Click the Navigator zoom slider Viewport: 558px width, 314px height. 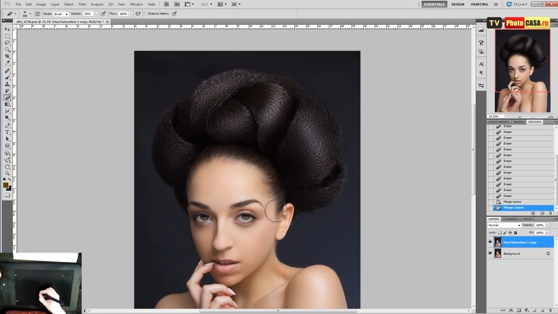click(532, 116)
